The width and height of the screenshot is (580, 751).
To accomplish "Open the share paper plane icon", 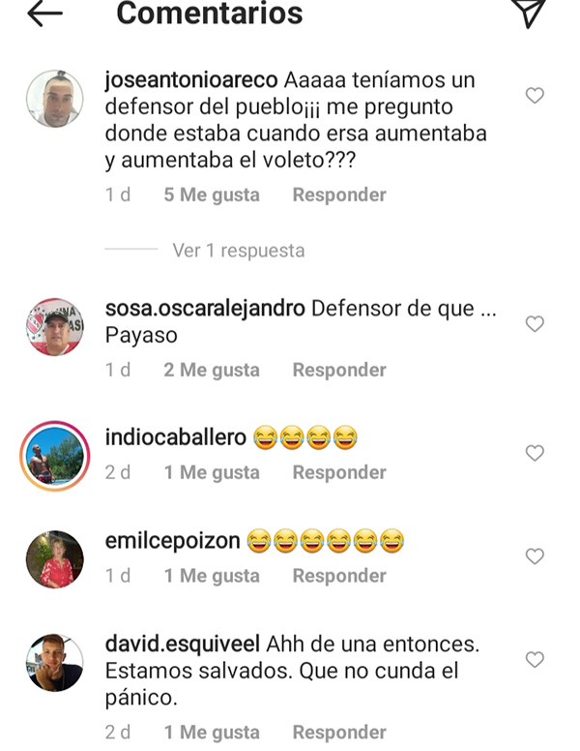I will tap(529, 14).
